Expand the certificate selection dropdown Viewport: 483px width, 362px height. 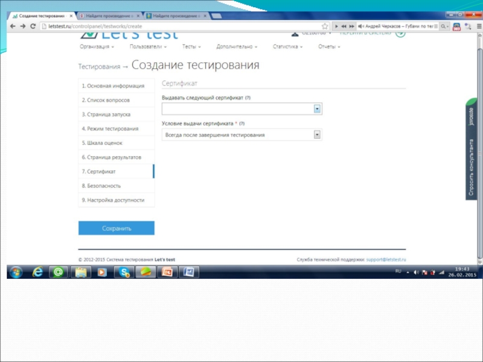click(x=317, y=109)
